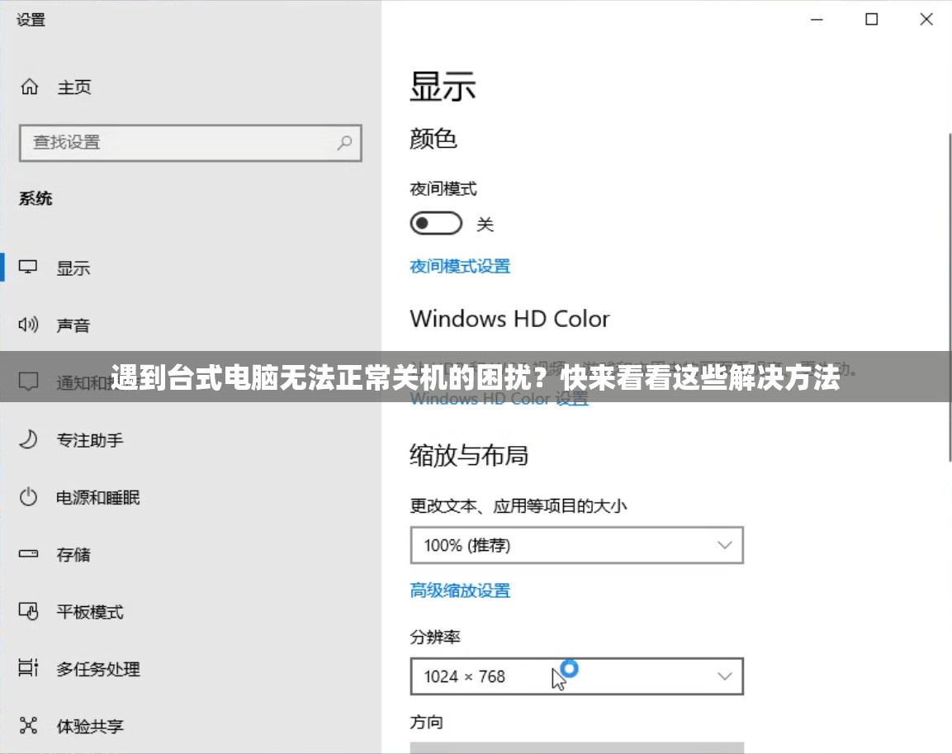This screenshot has width=952, height=754.
Task: Click the home icon beside 主页
Action: click(29, 87)
